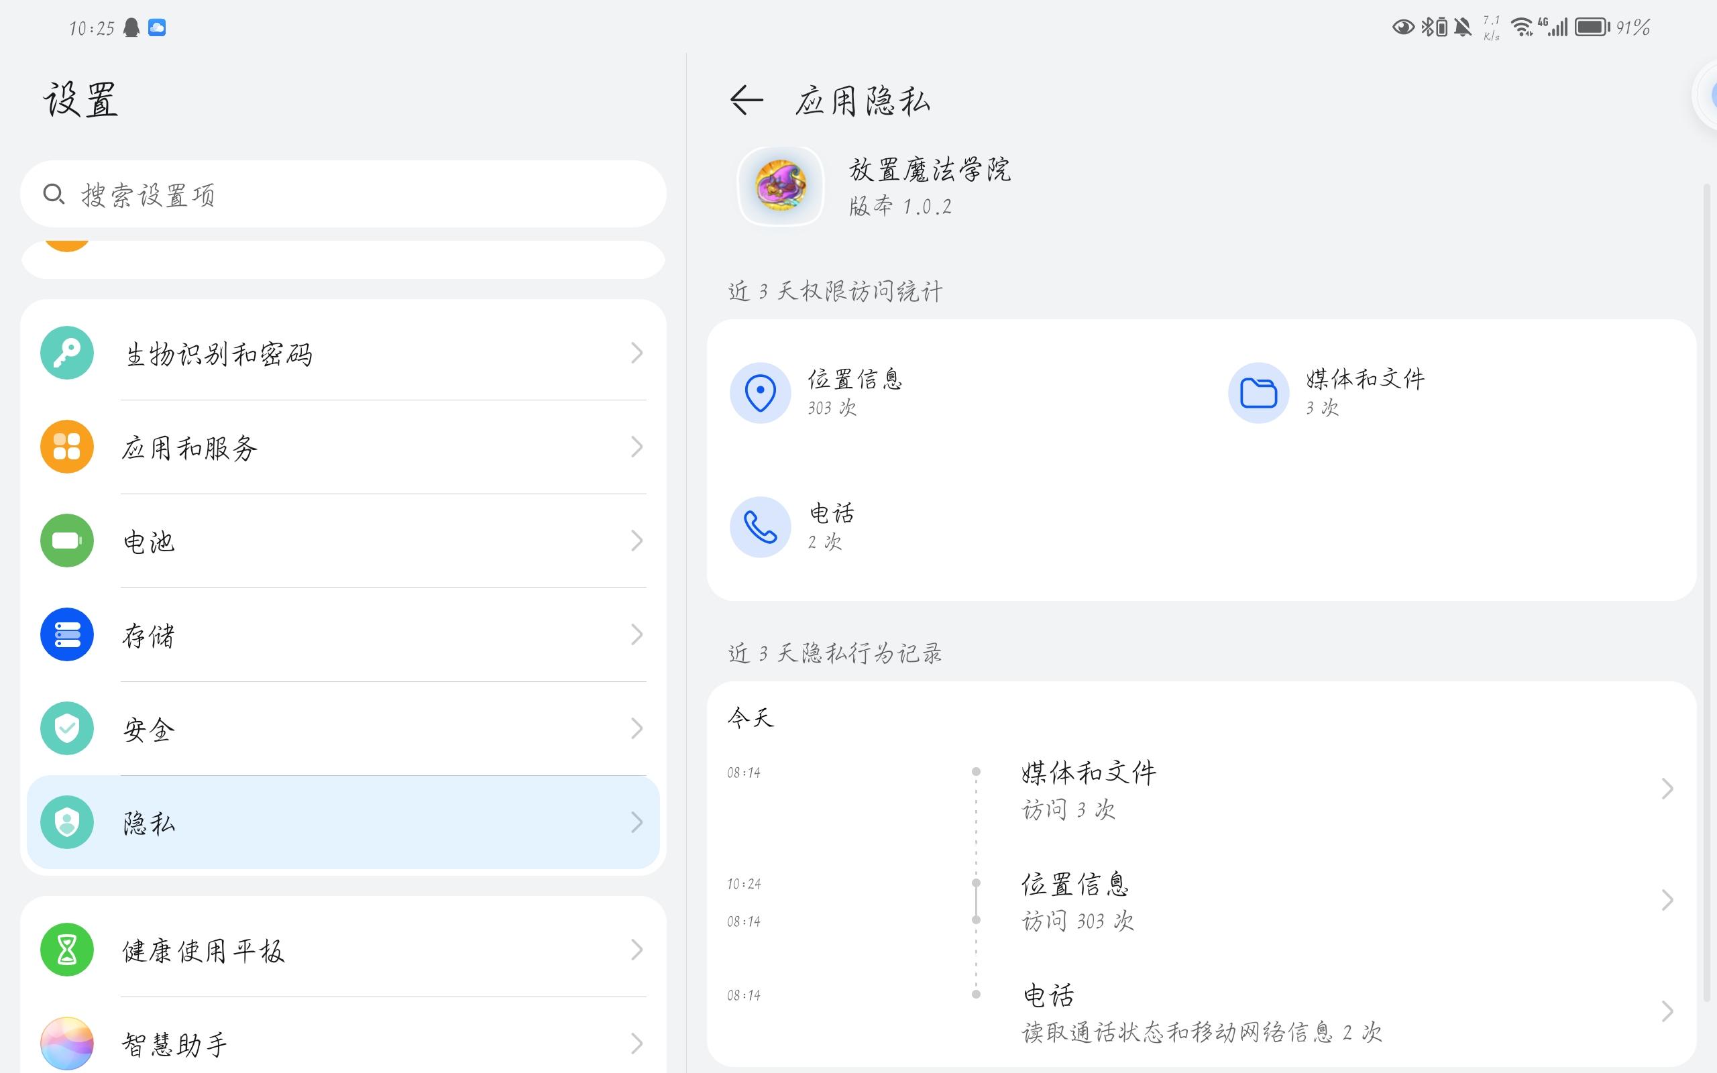Expand the 媒体和文件 访问 3 次 record chevron
This screenshot has height=1073, width=1717.
pos(1667,789)
